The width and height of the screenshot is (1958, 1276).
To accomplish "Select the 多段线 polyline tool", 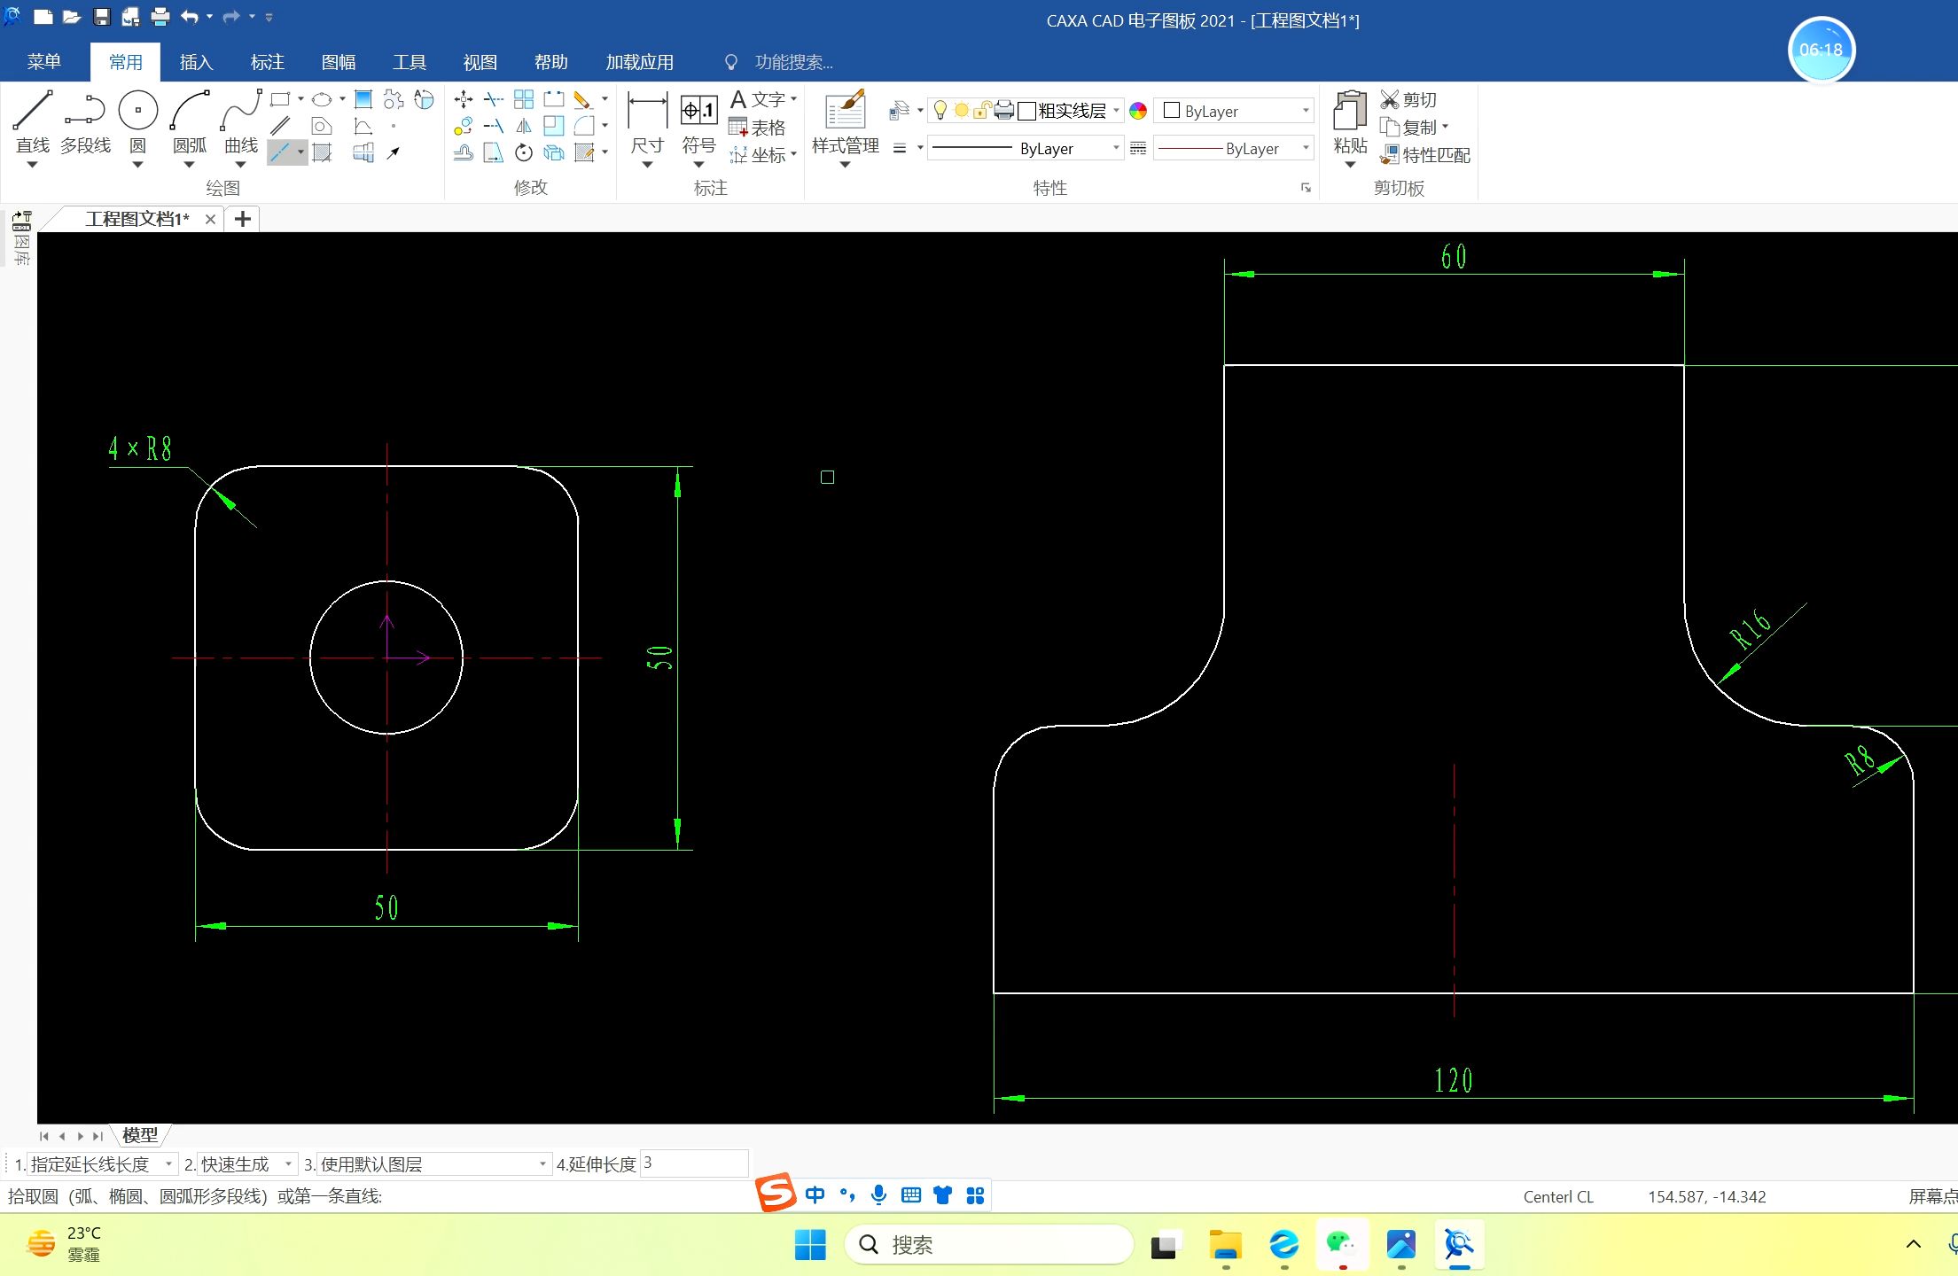I will 85,122.
